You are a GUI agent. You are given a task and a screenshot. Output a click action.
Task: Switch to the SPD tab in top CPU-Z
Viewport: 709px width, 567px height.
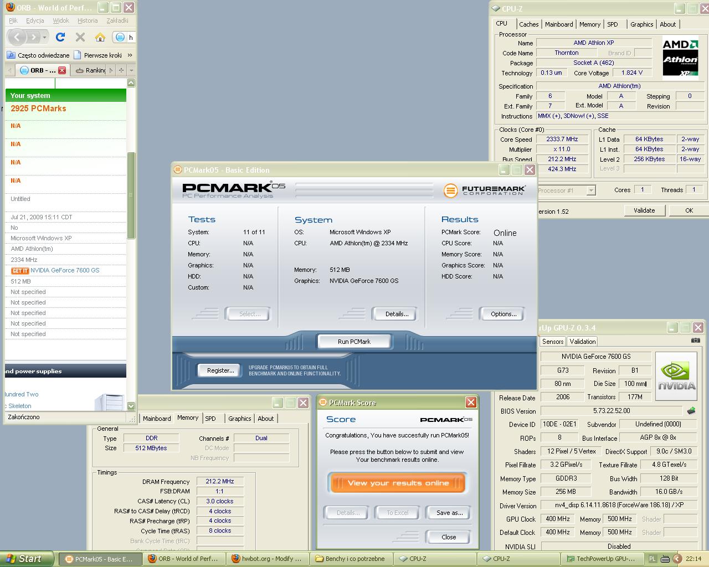click(x=612, y=24)
